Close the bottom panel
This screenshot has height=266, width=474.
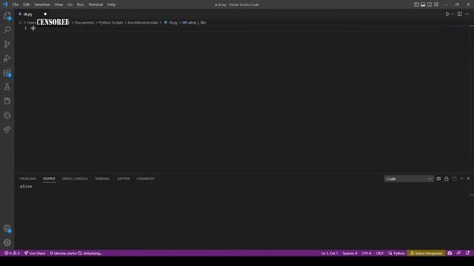click(469, 179)
